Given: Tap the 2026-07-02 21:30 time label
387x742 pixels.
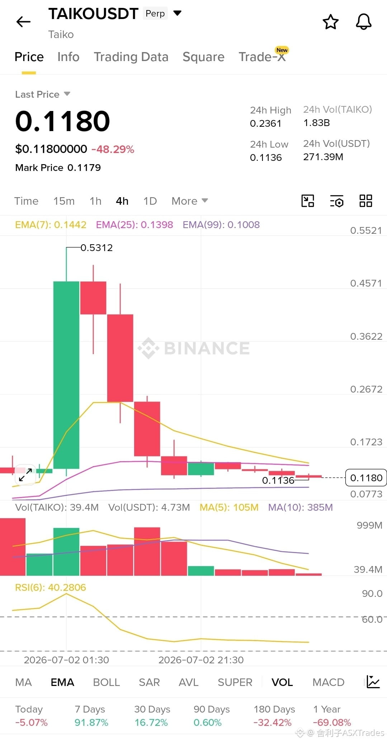Looking at the screenshot, I should [201, 660].
